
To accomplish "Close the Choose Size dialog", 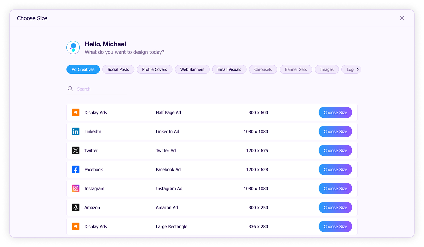I will pos(402,18).
